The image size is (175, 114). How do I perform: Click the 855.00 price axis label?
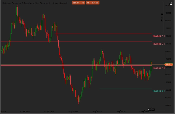[x=169, y=28]
